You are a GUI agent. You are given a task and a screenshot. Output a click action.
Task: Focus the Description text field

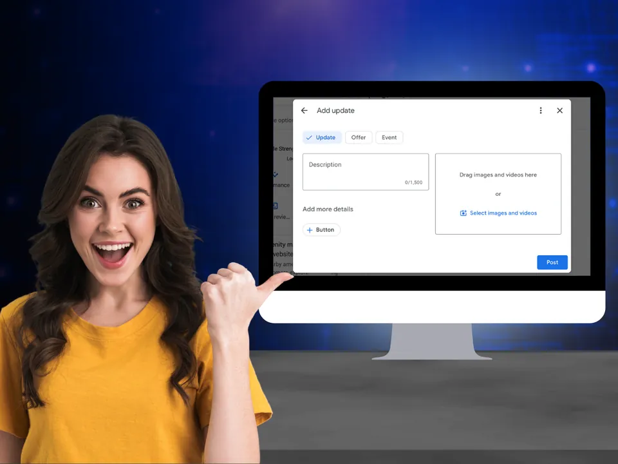(366, 172)
